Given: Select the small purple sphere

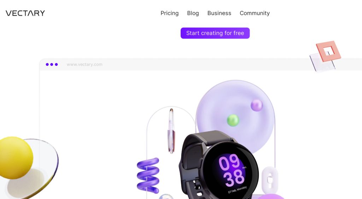Looking at the screenshot, I should pos(257,105).
